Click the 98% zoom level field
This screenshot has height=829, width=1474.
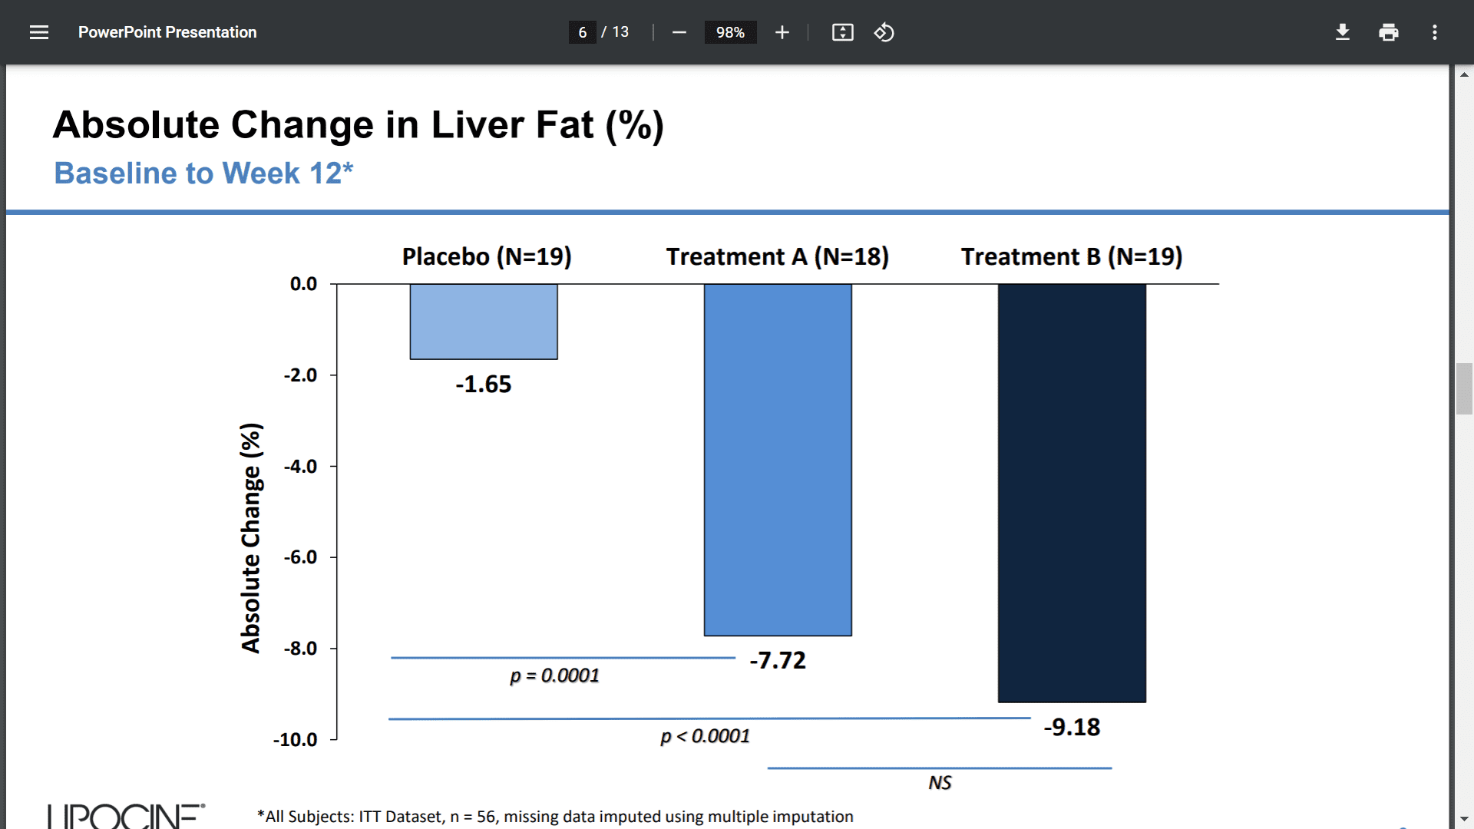tap(730, 32)
